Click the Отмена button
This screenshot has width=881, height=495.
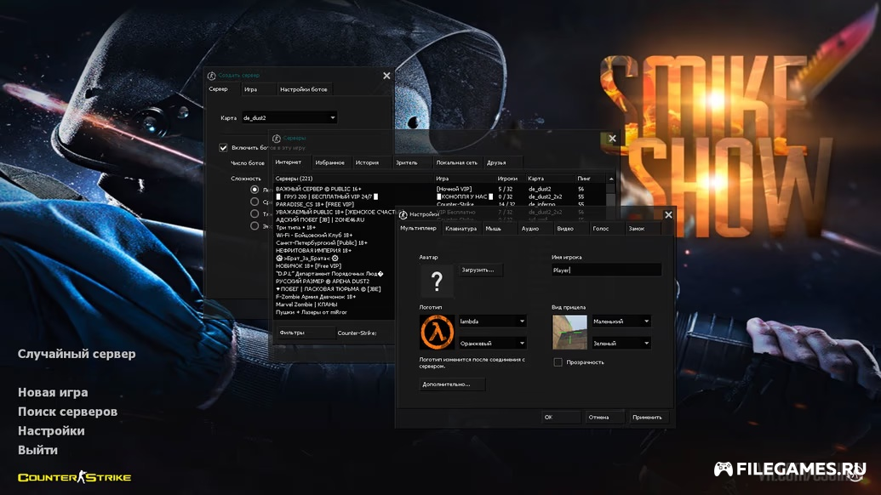tap(604, 417)
